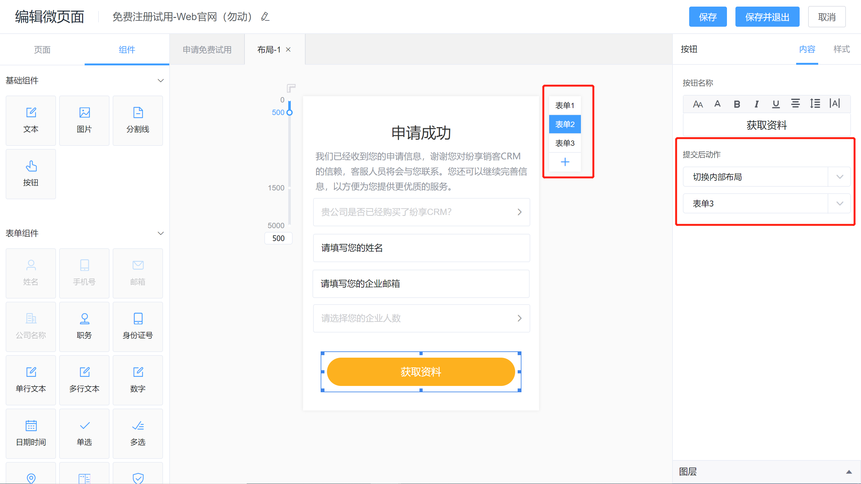This screenshot has height=484, width=861.
Task: Select the 申请成功 heading on canvas
Action: click(x=421, y=133)
